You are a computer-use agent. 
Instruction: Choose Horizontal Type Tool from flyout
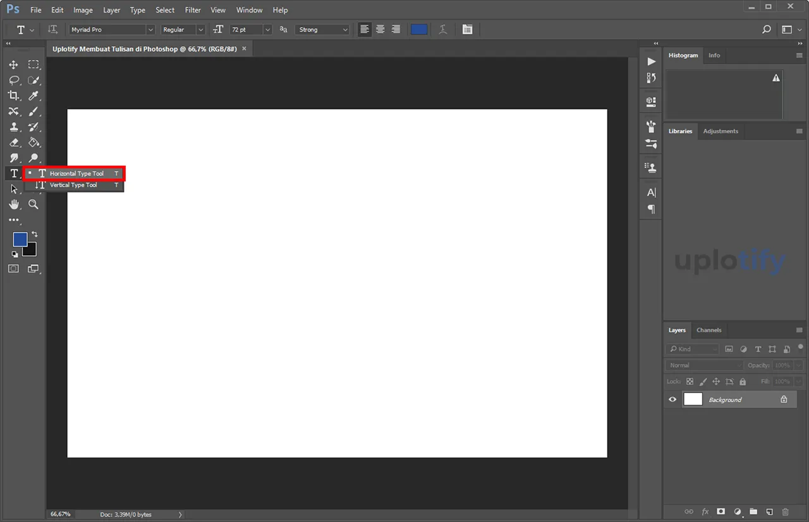point(76,174)
